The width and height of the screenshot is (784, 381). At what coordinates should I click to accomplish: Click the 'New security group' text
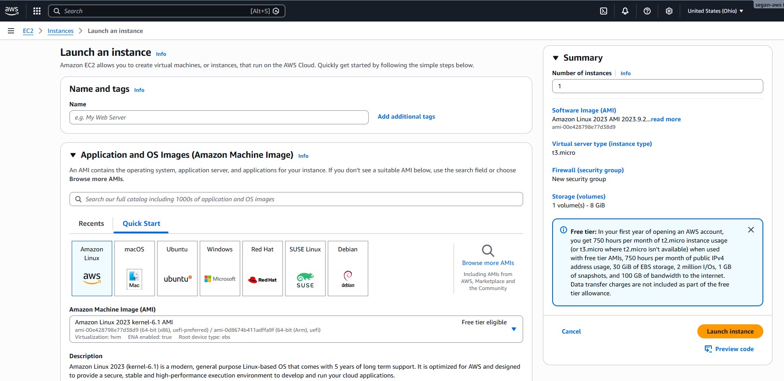coord(579,179)
